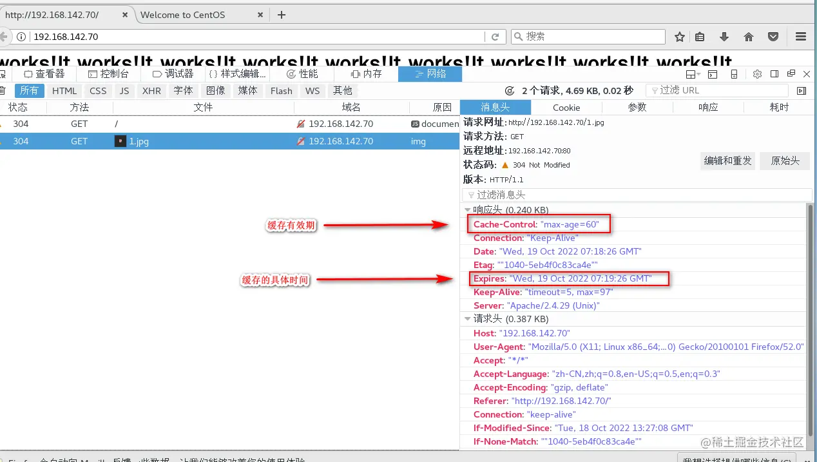The width and height of the screenshot is (817, 462).
Task: Toggle split console icon in devtools
Action: coord(713,75)
